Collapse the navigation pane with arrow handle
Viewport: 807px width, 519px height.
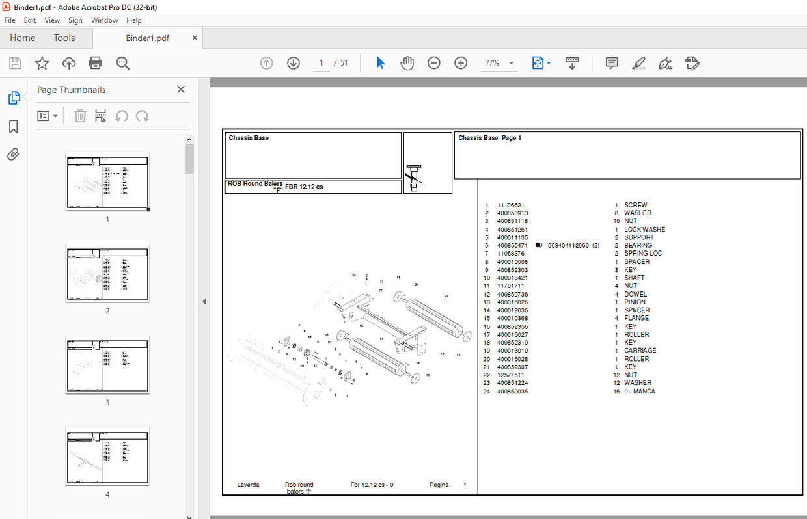[x=204, y=302]
